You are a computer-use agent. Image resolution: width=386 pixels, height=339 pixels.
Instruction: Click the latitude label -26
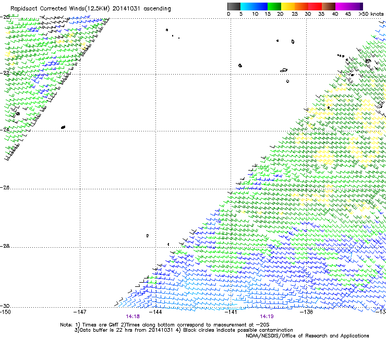click(x=5, y=188)
